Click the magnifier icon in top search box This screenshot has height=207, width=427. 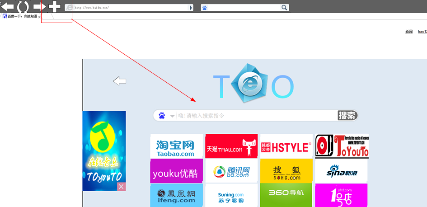(x=284, y=8)
